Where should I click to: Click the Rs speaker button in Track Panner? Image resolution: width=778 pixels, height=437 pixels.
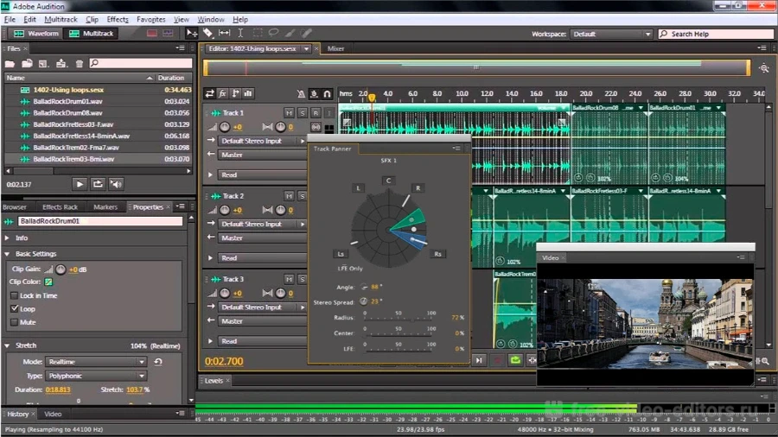437,254
